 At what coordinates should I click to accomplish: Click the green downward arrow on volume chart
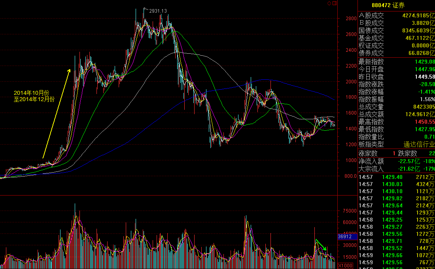321,245
